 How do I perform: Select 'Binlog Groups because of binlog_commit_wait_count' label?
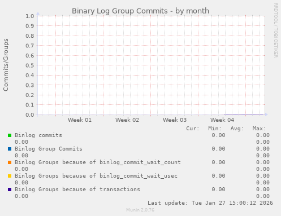point(98,162)
